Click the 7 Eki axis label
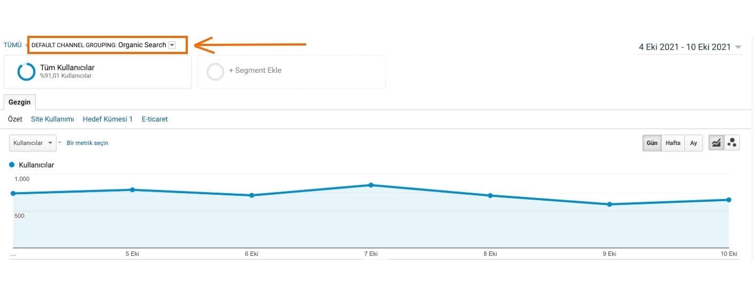The image size is (754, 297). pyautogui.click(x=370, y=254)
